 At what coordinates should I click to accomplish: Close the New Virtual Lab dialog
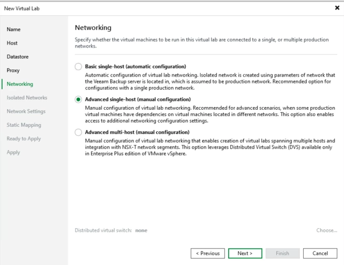[337, 8]
